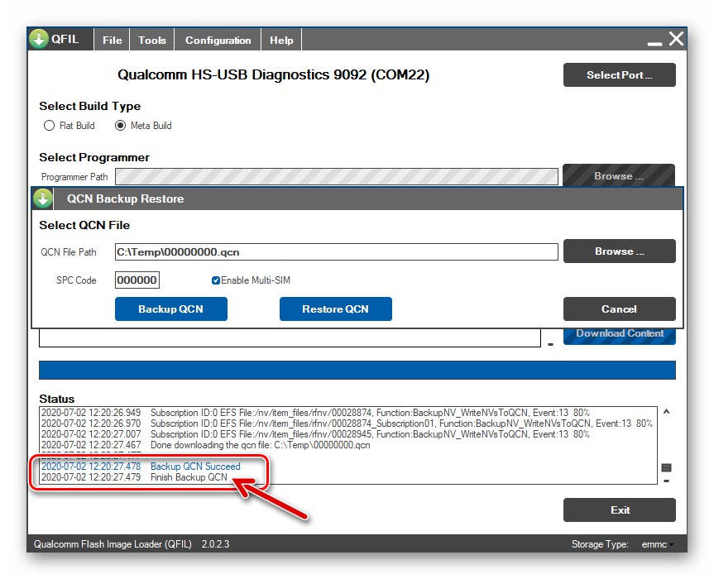Click the QFIL green download logo icon
This screenshot has width=714, height=579.
click(39, 39)
